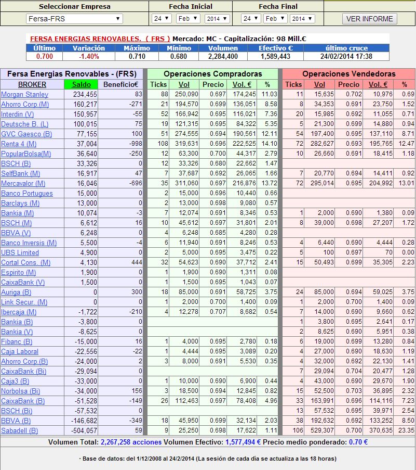Image resolution: width=416 pixels, height=470 pixels.
Task: Open the Fersa-FRS company dropdown
Action: click(74, 19)
